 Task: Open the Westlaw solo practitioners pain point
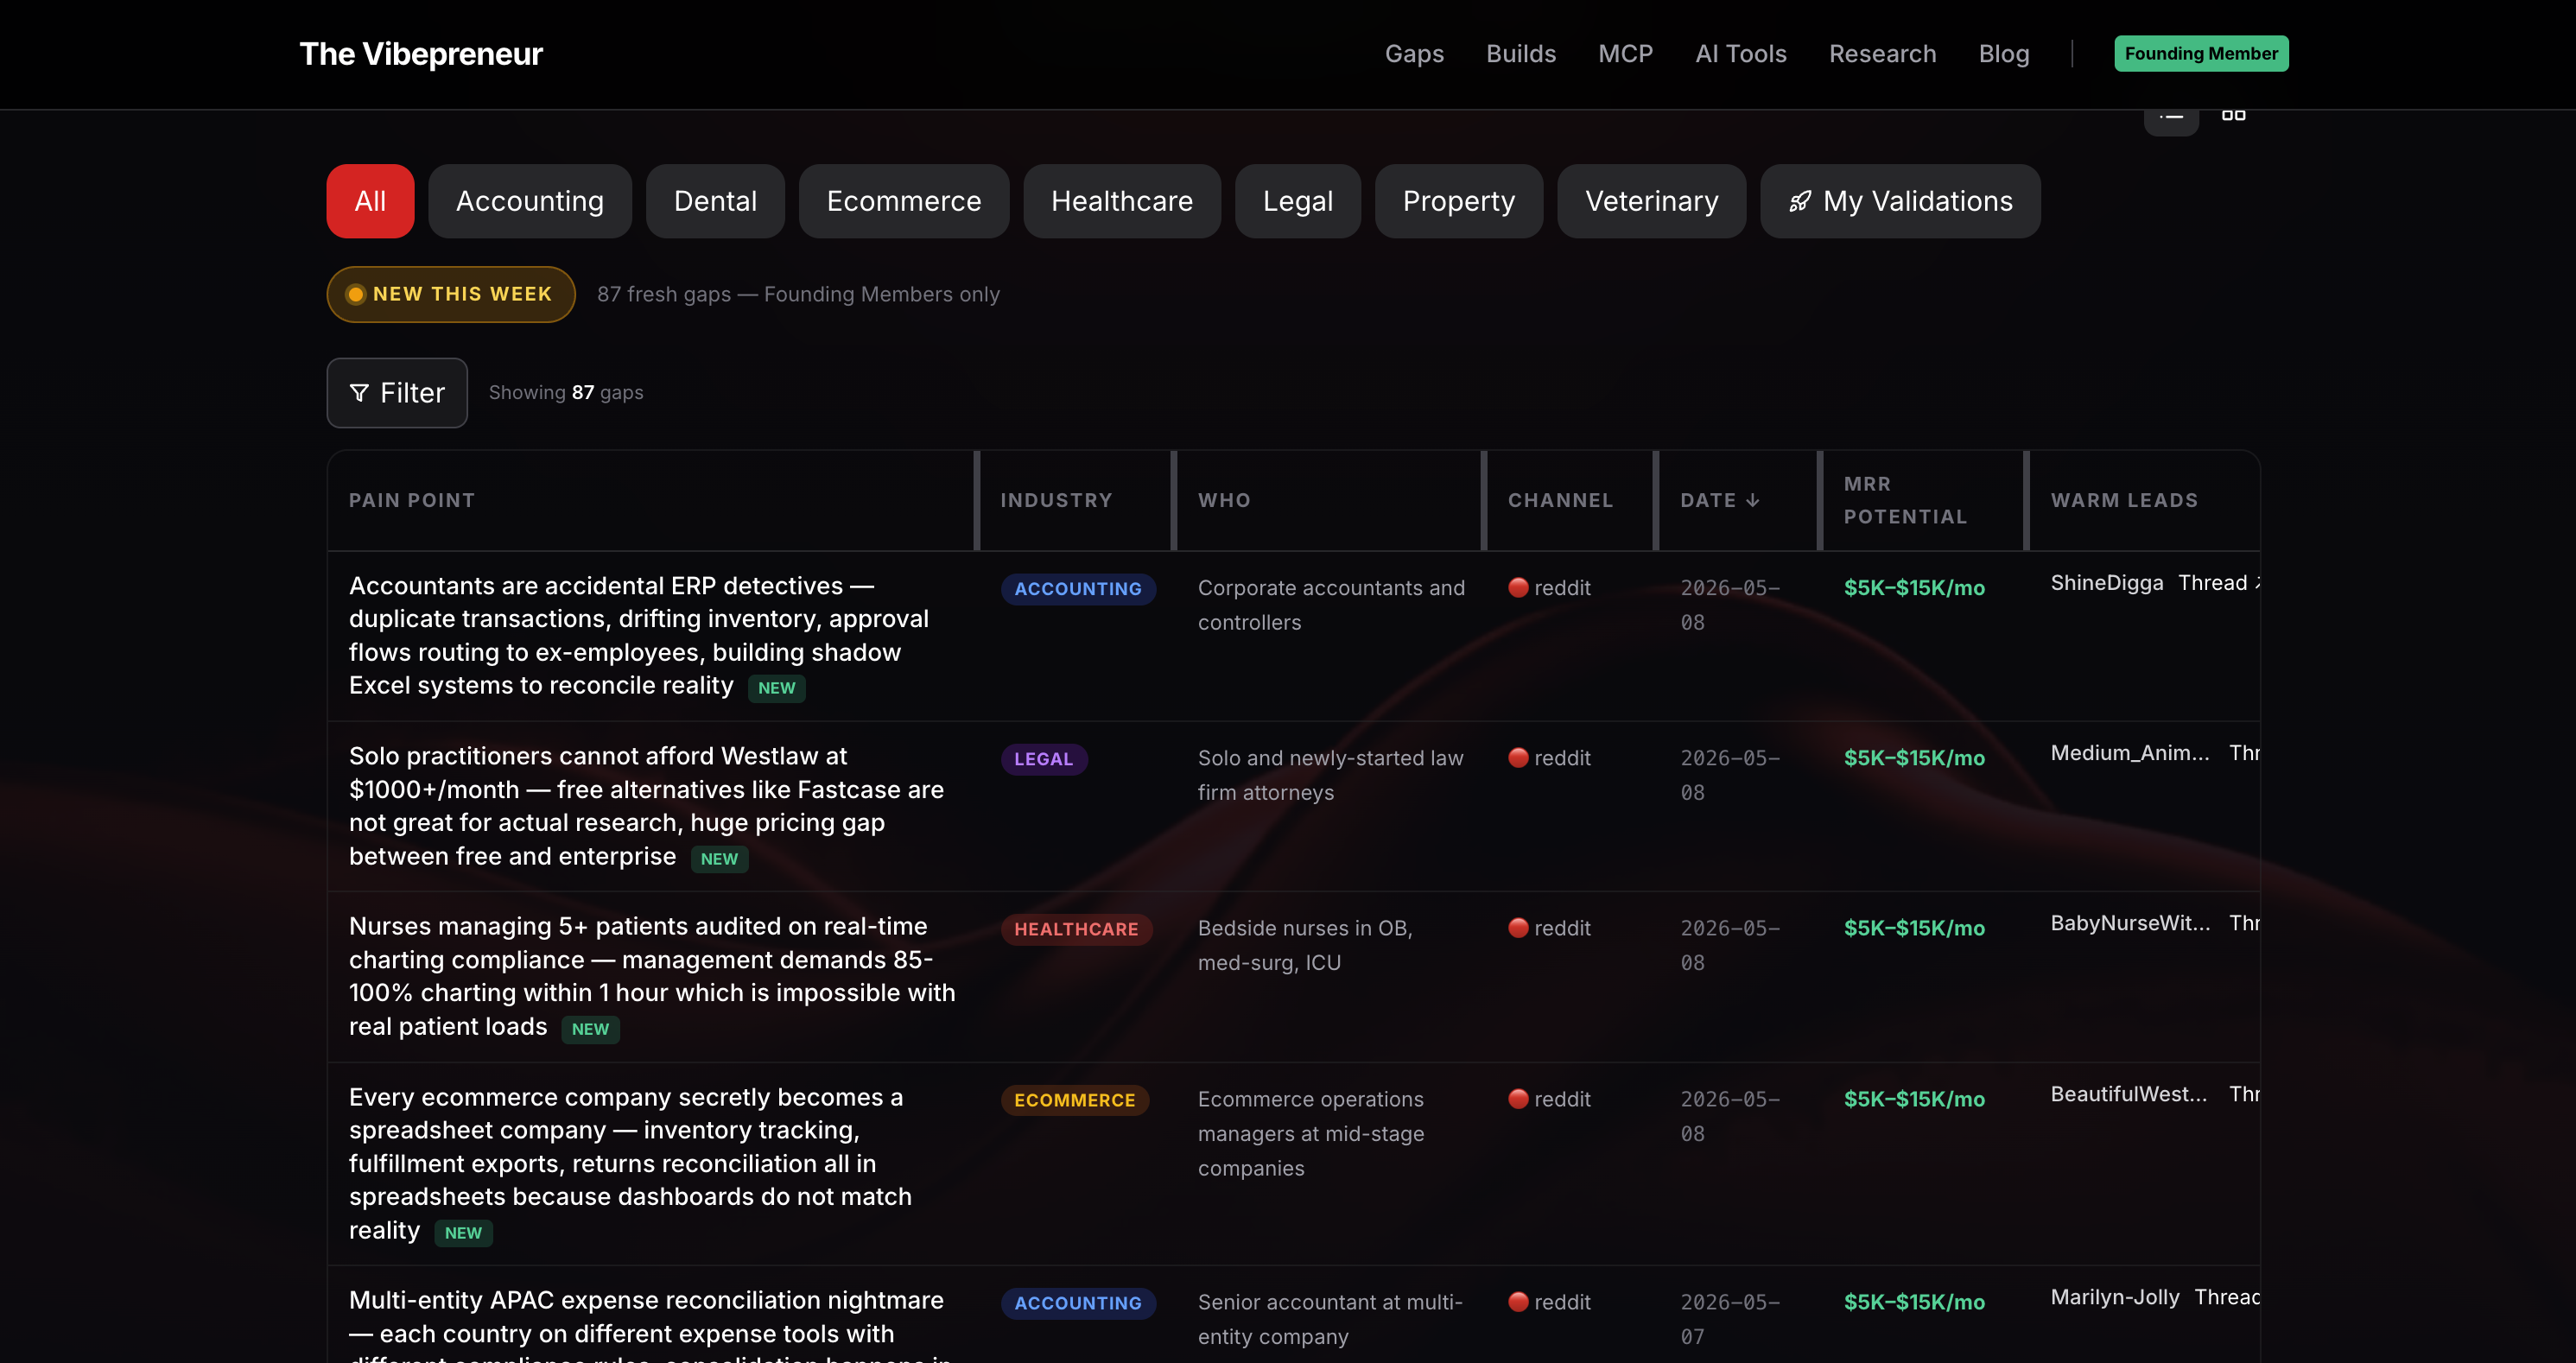point(646,806)
